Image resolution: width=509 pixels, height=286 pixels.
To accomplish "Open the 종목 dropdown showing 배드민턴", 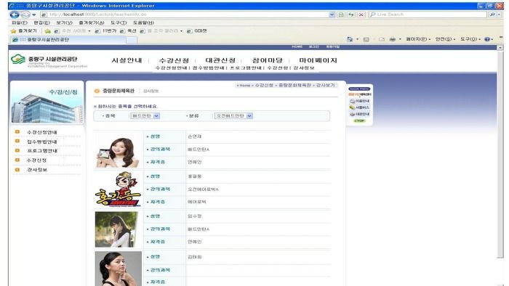I will point(145,116).
